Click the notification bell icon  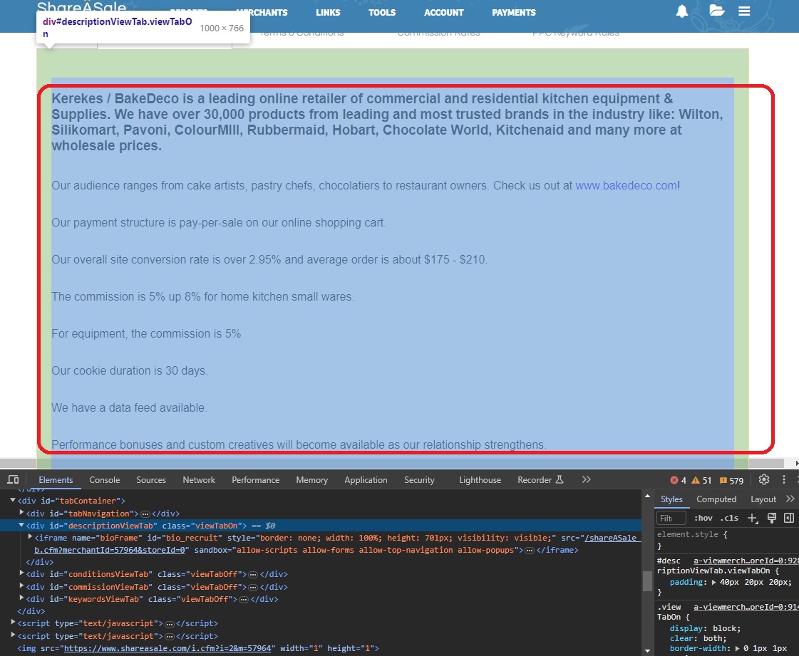tap(682, 11)
